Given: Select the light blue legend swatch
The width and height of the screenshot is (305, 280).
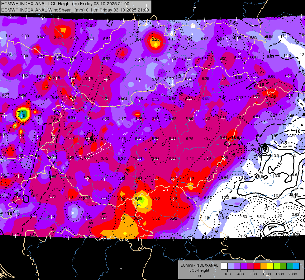Looking at the screenshot, I should 231,266.
